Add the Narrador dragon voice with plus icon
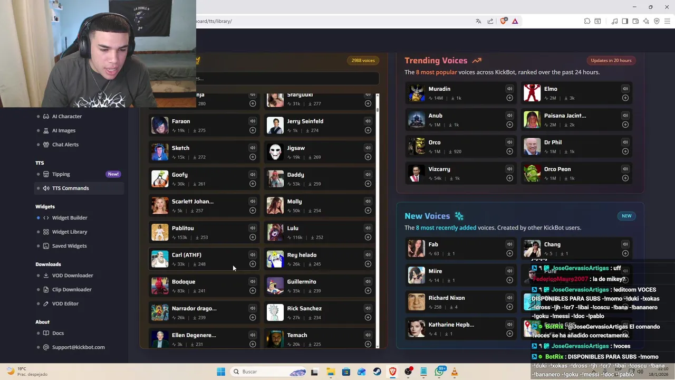 [x=253, y=317]
